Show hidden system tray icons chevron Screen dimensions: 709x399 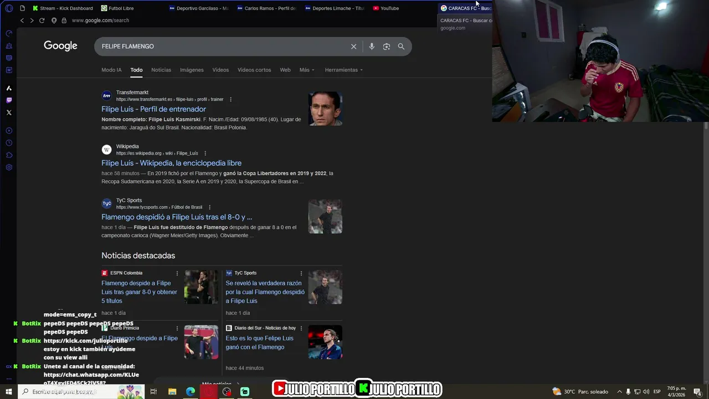coord(619,392)
